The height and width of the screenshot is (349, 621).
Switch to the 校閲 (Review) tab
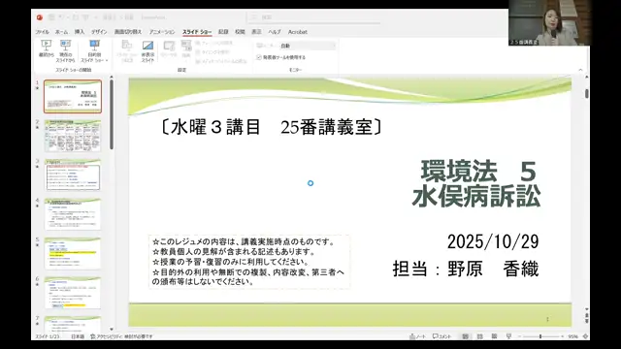(240, 32)
